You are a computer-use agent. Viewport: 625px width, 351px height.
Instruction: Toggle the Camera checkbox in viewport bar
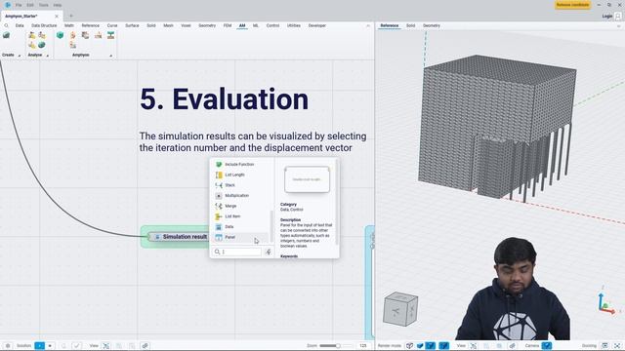pyautogui.click(x=547, y=345)
